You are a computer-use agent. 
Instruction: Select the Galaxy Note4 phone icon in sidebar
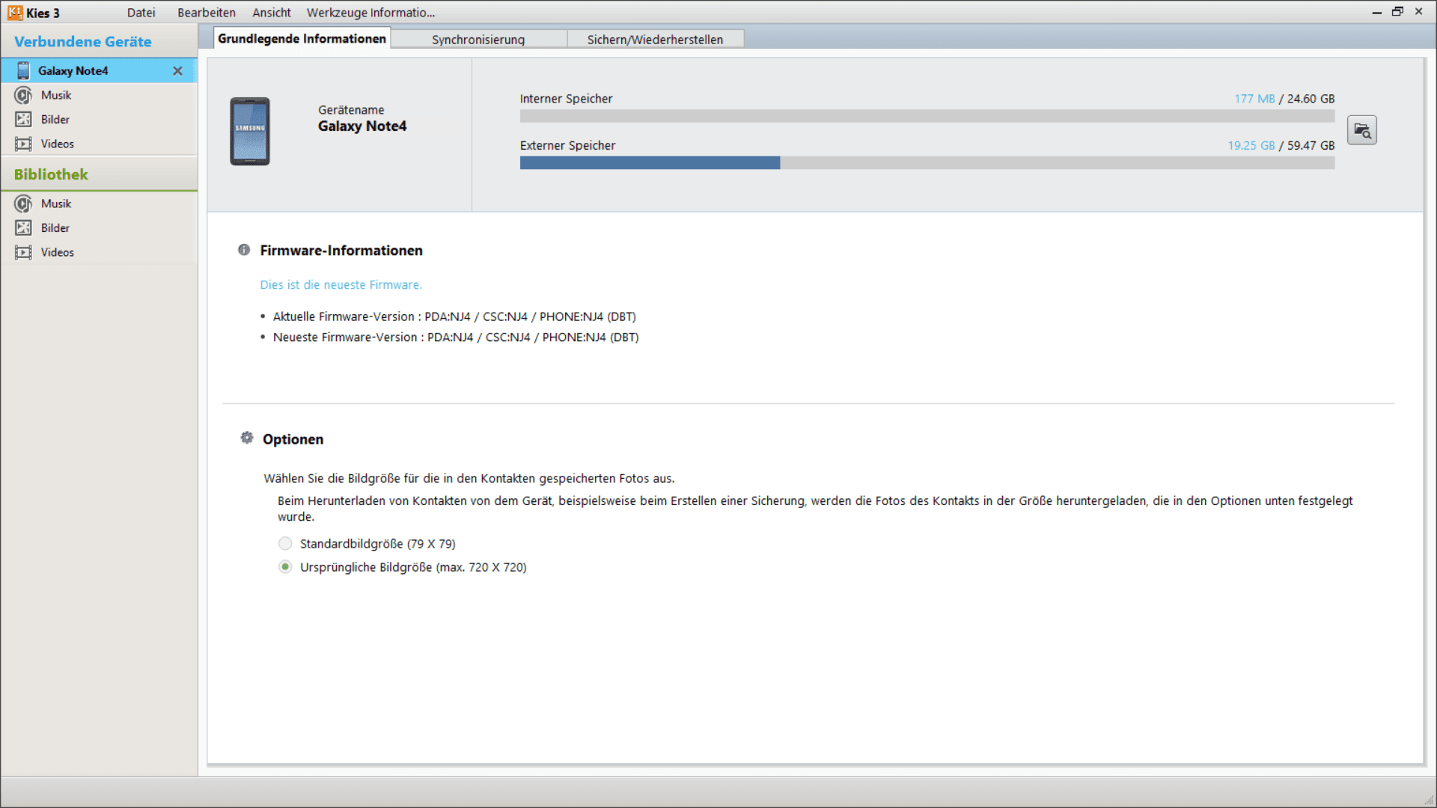point(23,70)
